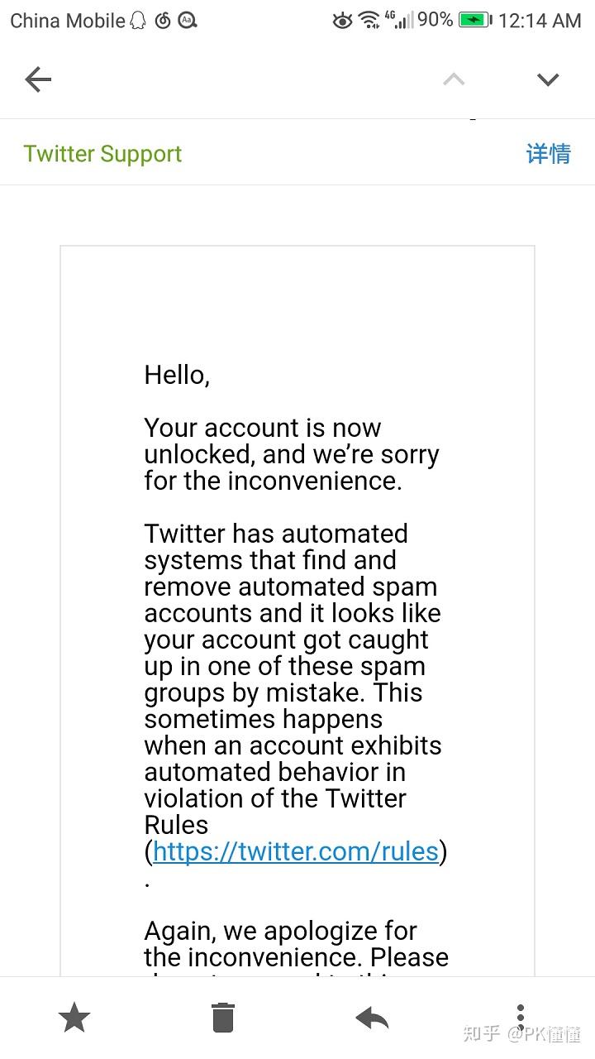Toggle eye-protection mode in the status bar
The image size is (595, 1059).
(x=342, y=20)
